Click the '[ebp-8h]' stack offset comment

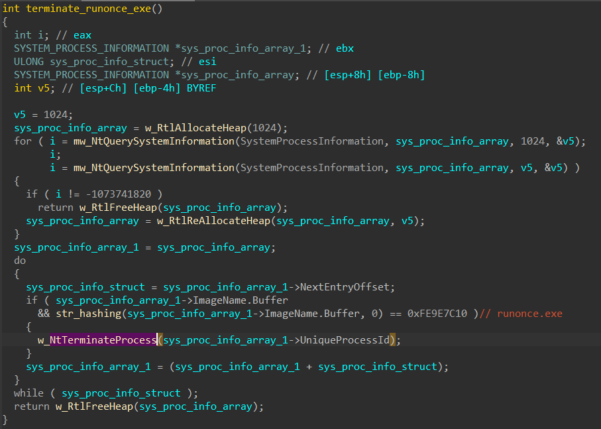coord(402,75)
